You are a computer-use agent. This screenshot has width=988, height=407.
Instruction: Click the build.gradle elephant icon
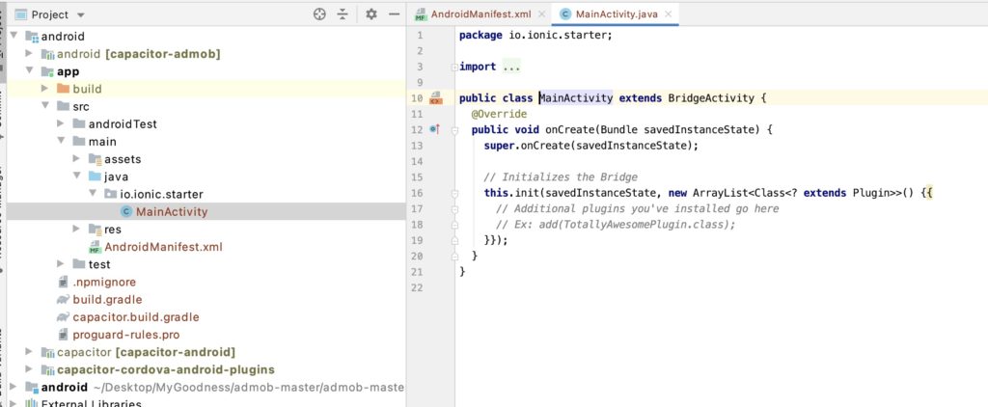click(x=63, y=300)
